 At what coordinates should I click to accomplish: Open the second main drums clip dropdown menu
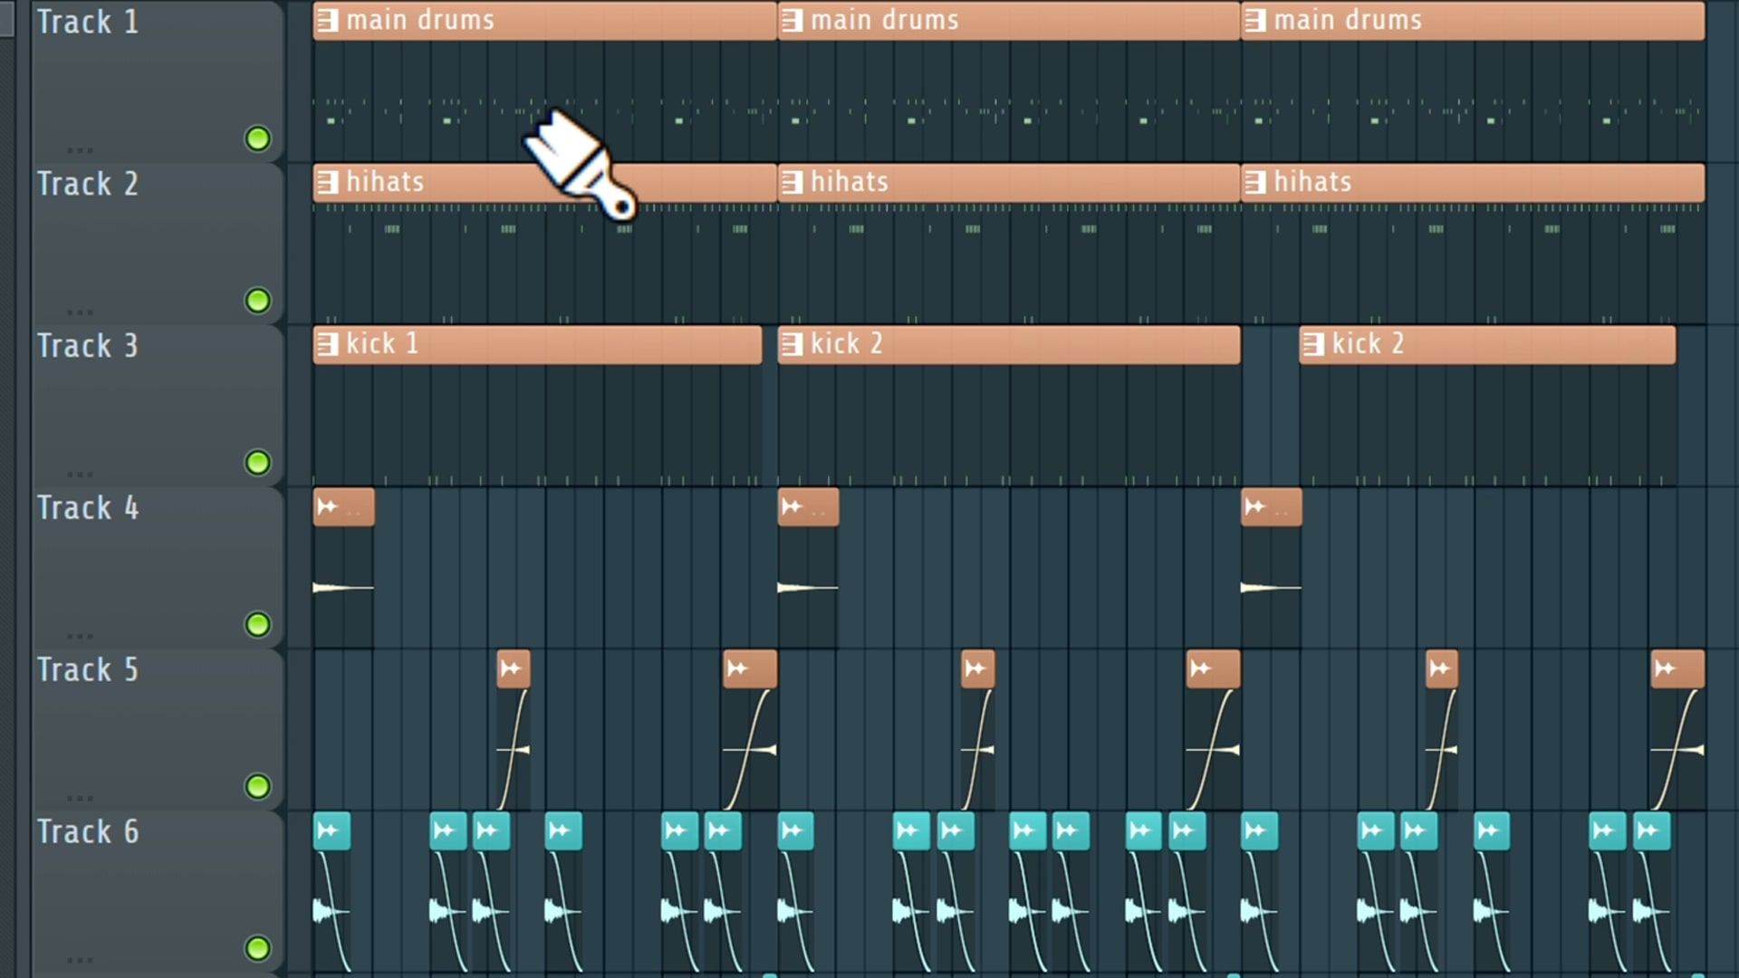click(x=793, y=20)
